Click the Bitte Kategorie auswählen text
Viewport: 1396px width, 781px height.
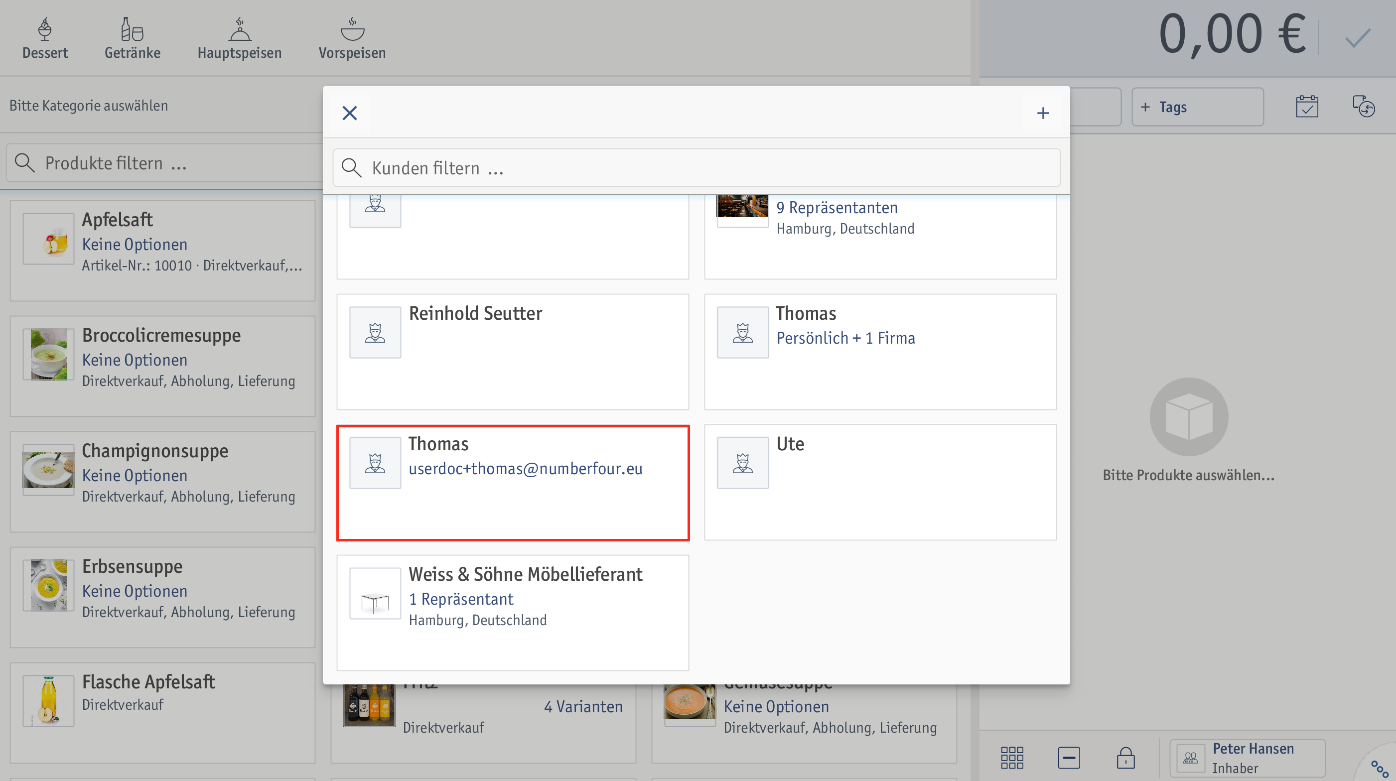pos(88,106)
